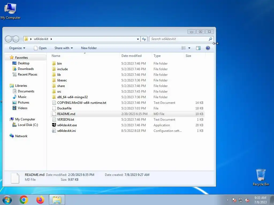Viewport: 274px width, 205px height.
Task: Click the Windows Explorer taskbar icon
Action: (x=57, y=200)
